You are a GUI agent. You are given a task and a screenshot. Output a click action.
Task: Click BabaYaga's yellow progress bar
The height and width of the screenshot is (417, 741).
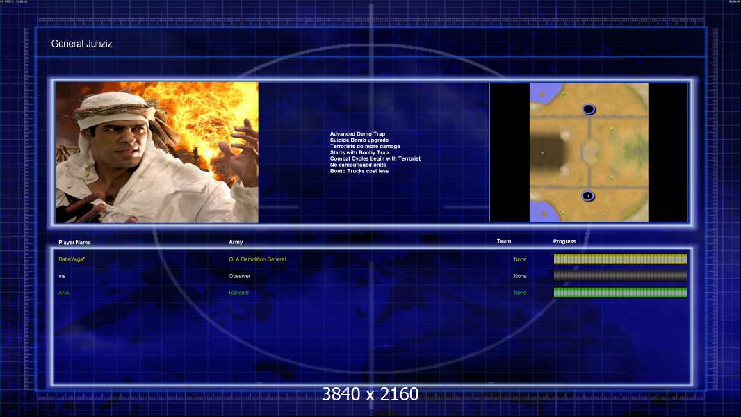click(621, 259)
